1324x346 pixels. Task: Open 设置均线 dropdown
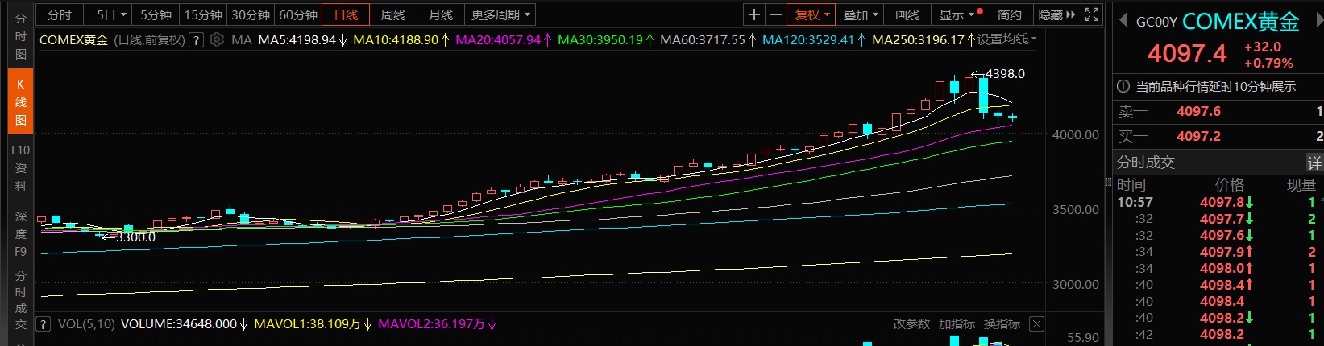(1006, 39)
